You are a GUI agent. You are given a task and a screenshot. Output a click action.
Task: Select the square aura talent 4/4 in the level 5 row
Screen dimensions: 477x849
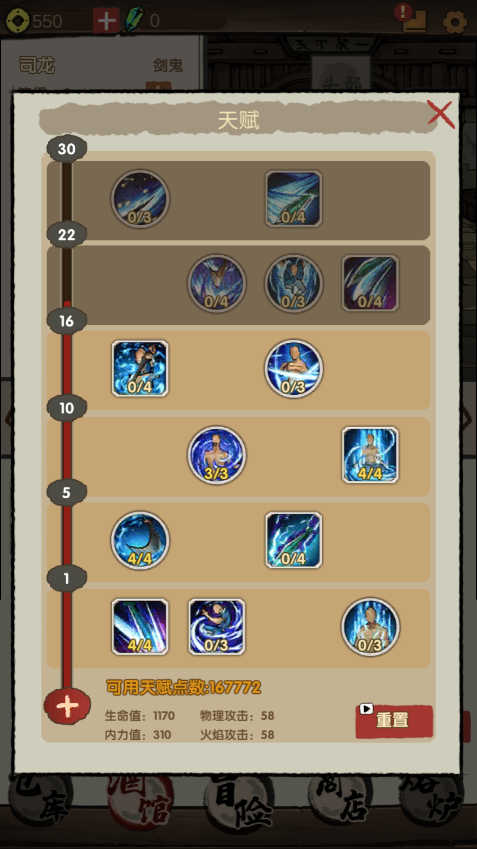coord(370,455)
